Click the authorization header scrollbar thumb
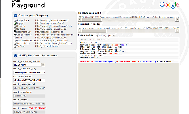The image size is (189, 114). coord(94,31)
